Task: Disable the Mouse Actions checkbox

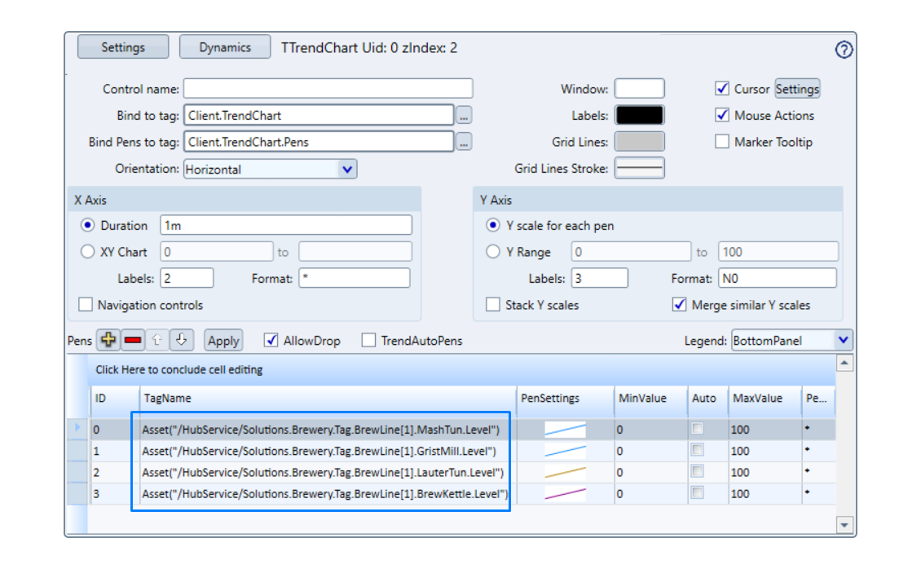Action: (721, 116)
